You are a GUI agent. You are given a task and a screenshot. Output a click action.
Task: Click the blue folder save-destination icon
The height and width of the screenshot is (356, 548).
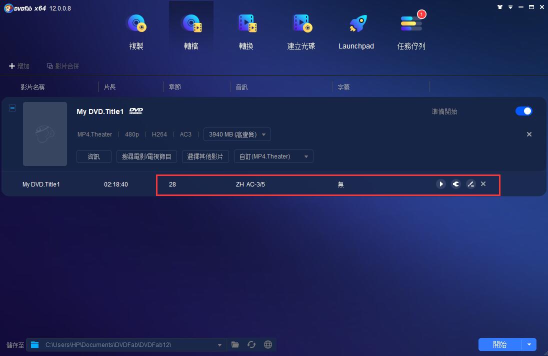point(34,345)
